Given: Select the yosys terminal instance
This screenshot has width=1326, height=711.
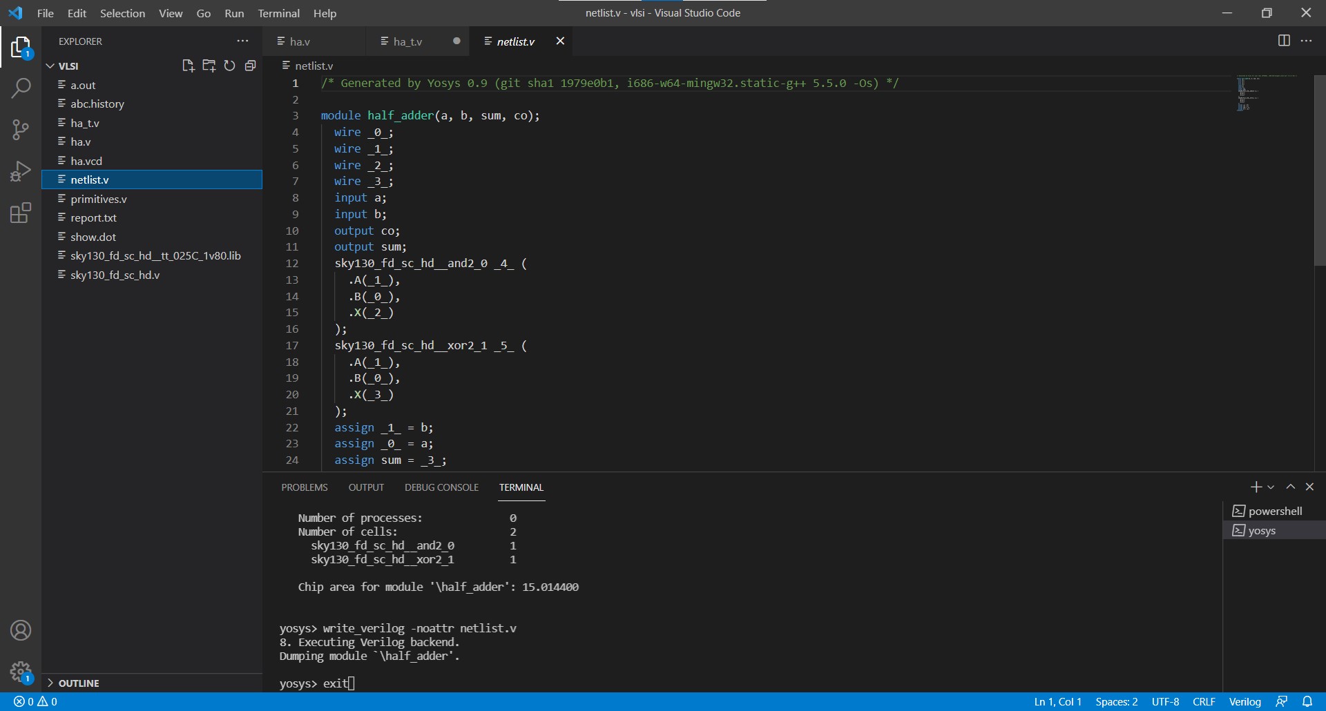Looking at the screenshot, I should click(x=1274, y=530).
